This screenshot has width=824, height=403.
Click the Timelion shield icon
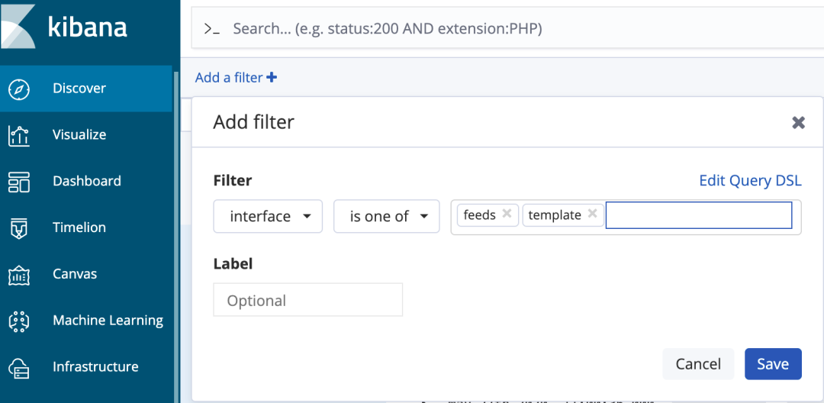19,228
